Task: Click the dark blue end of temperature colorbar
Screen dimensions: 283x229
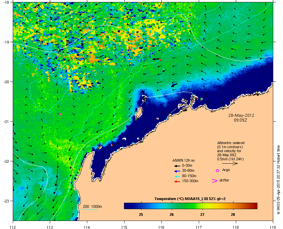Action: tap(127, 206)
